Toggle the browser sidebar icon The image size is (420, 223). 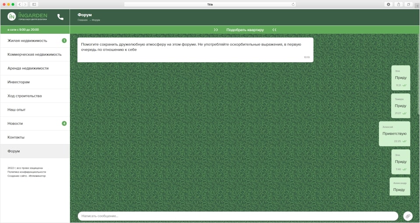tap(34, 4)
